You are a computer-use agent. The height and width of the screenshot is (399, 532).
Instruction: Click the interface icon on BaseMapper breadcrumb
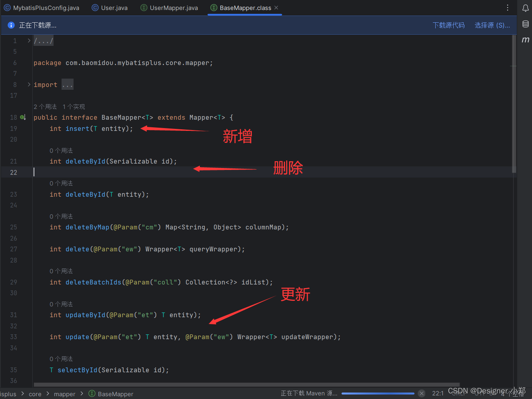[x=92, y=394]
